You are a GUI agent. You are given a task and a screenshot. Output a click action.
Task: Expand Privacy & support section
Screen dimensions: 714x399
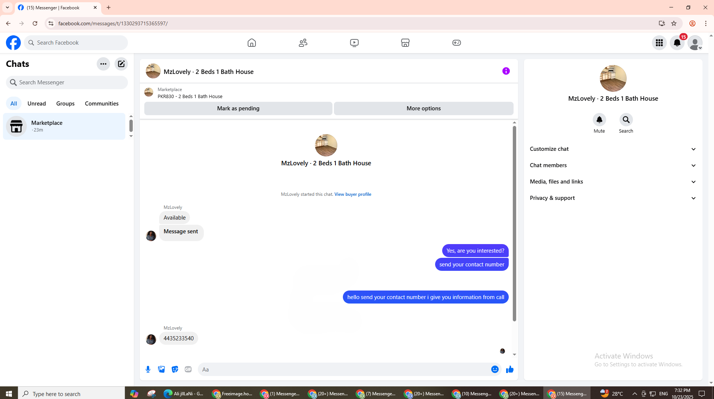pos(613,198)
